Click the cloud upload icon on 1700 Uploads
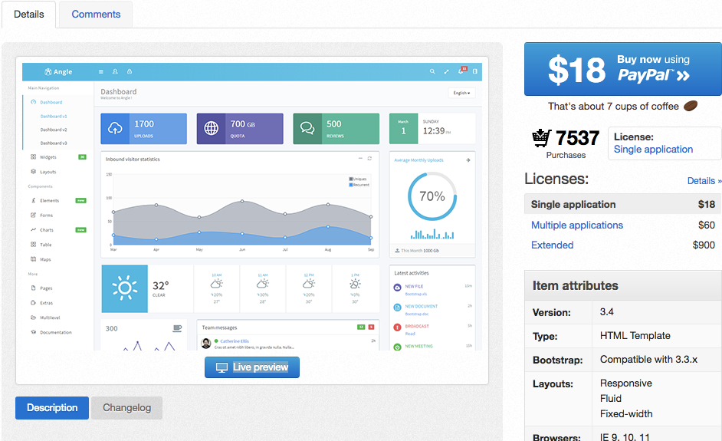 pos(115,129)
